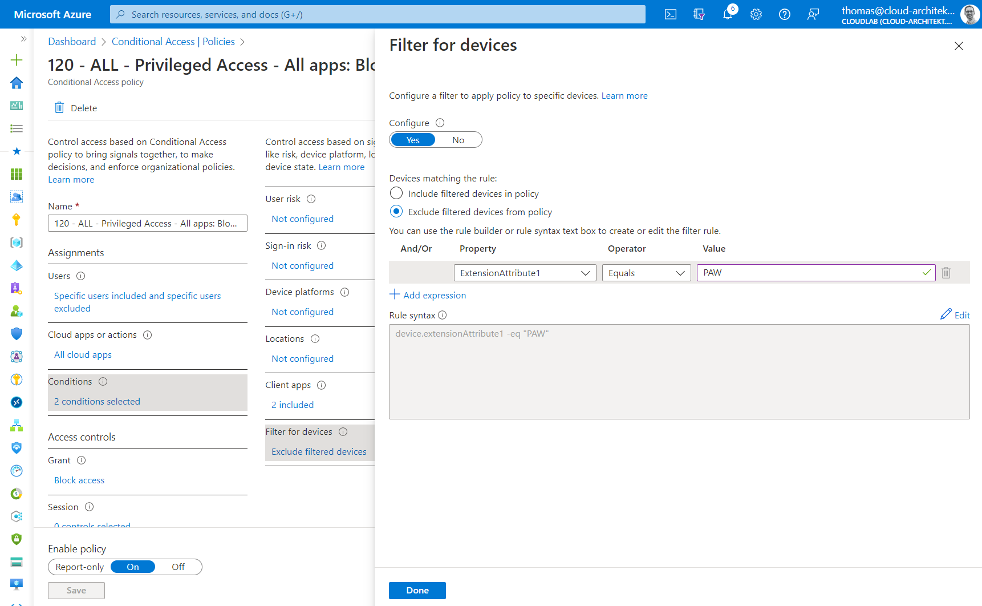Open Cloud Shell from the top bar

click(671, 14)
